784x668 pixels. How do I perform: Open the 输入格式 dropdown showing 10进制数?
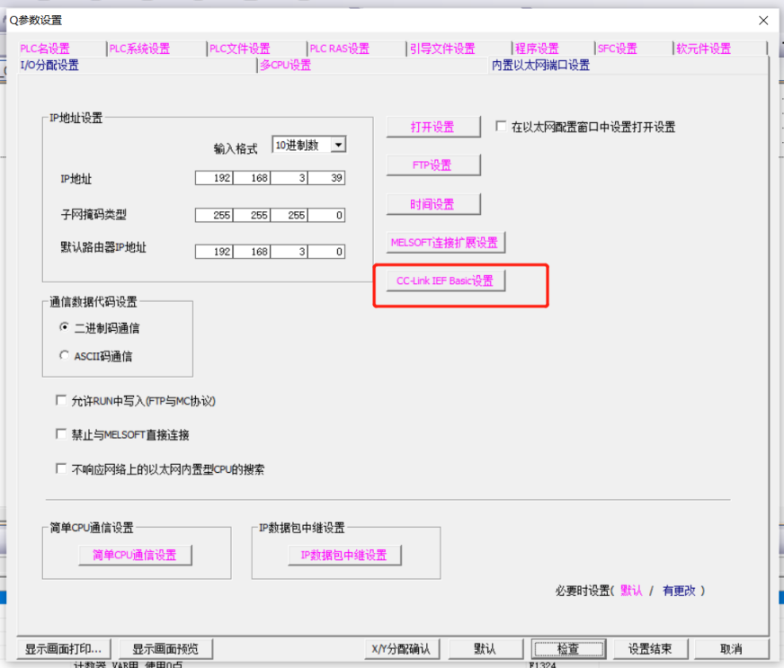(x=339, y=144)
